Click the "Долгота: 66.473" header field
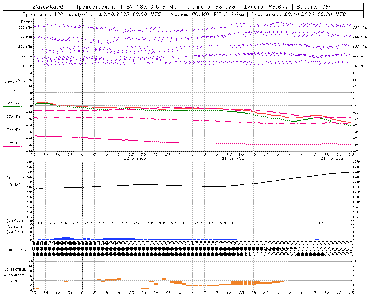The width and height of the screenshot is (368, 295). (212, 7)
